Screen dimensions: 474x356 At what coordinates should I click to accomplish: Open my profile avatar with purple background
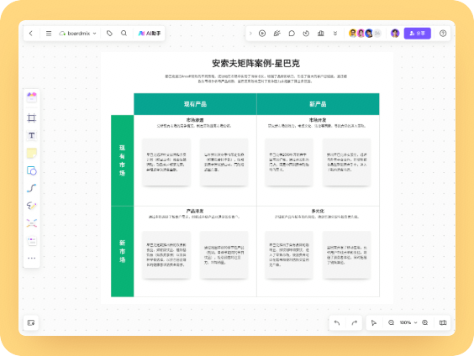click(395, 34)
